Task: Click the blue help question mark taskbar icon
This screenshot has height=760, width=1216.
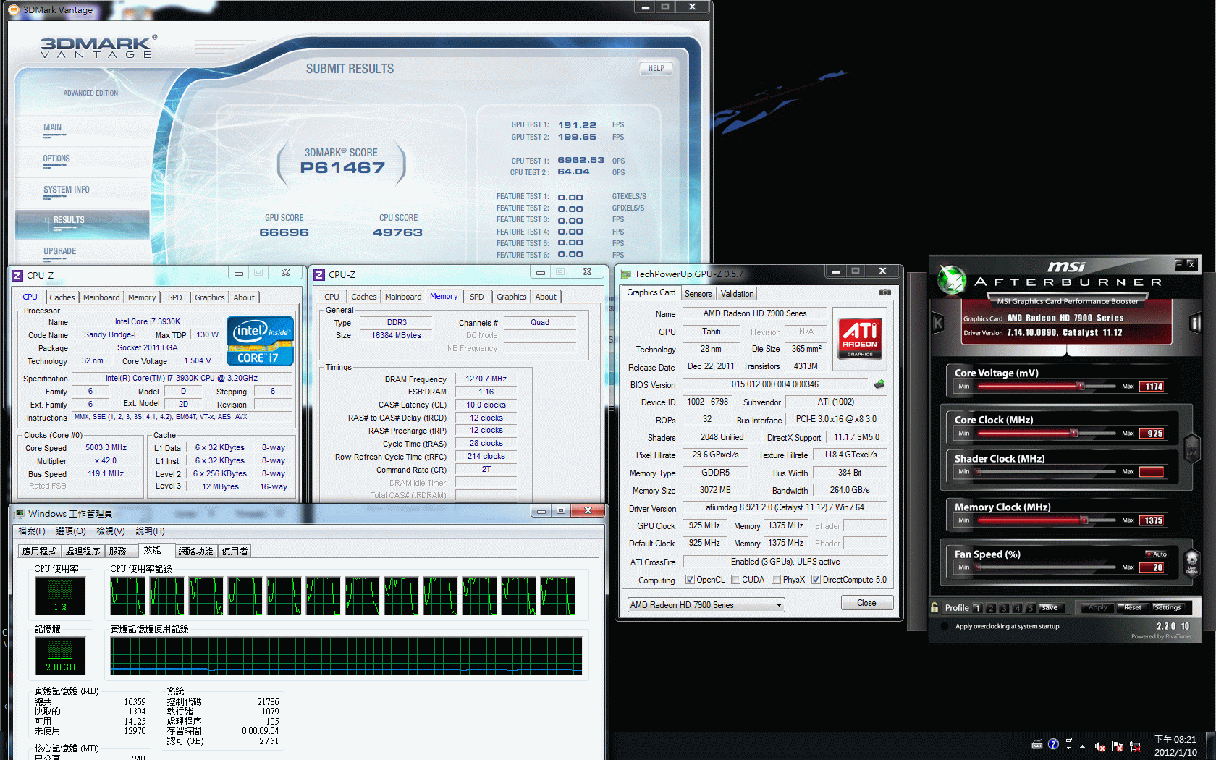Action: [x=1053, y=744]
